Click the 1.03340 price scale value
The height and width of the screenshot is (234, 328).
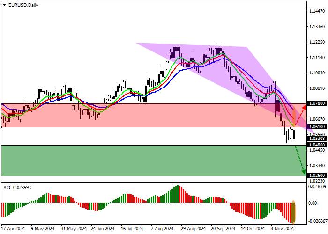click(317, 166)
